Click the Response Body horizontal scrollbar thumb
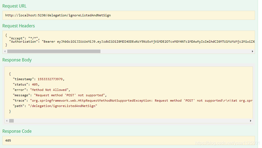This screenshot has width=262, height=148. coord(11,121)
